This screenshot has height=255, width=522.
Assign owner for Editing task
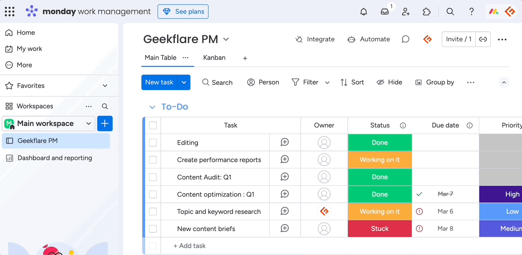(324, 142)
